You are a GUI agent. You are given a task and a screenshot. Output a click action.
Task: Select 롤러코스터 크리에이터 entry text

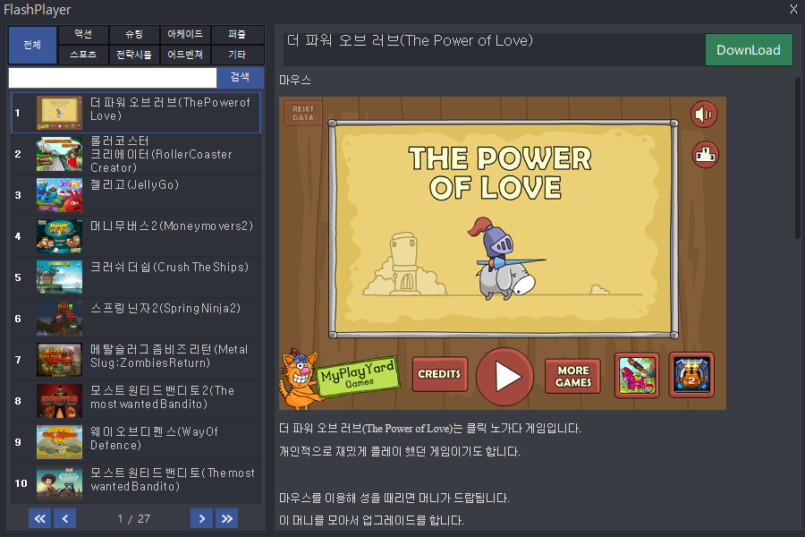click(161, 154)
